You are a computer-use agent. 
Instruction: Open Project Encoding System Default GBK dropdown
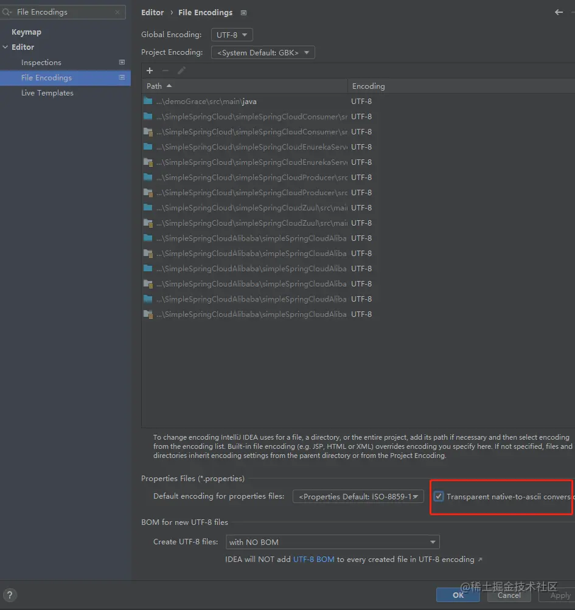[x=263, y=52]
